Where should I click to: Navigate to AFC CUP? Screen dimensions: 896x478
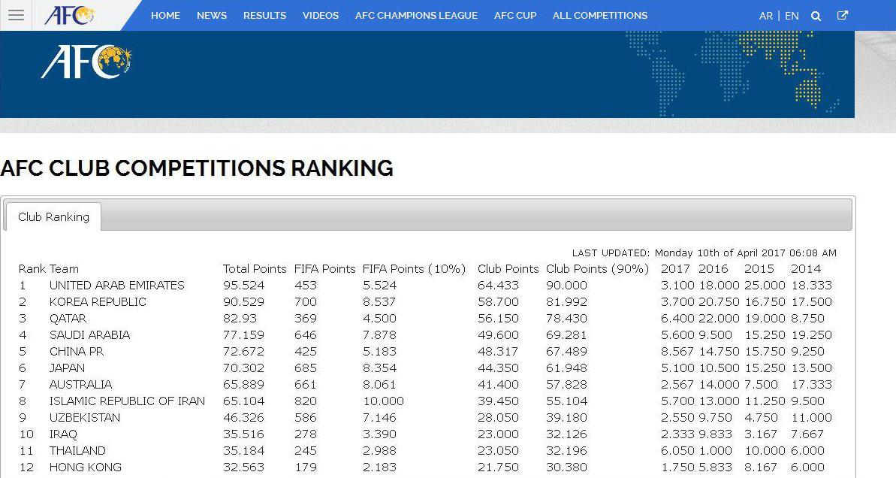(x=515, y=16)
